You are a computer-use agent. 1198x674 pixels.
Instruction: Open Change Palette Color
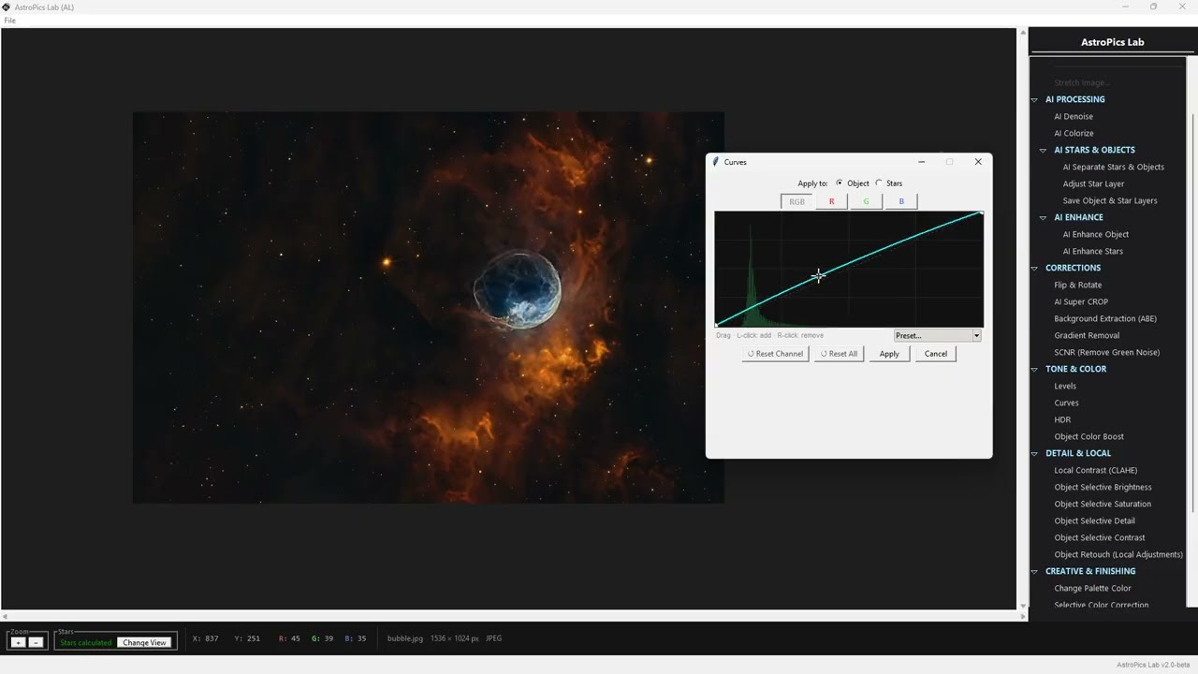coord(1092,588)
